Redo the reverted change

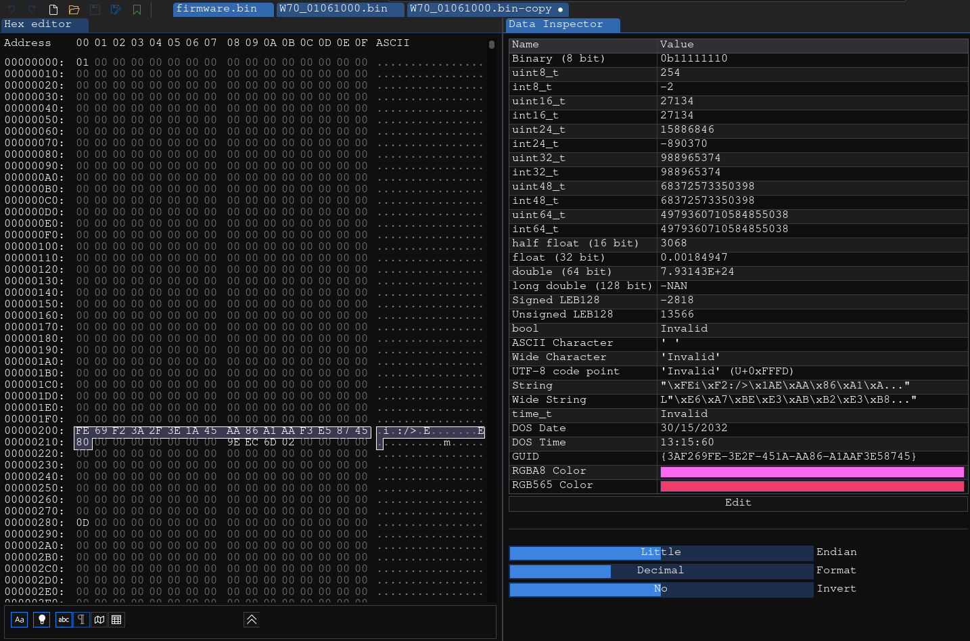pos(32,9)
